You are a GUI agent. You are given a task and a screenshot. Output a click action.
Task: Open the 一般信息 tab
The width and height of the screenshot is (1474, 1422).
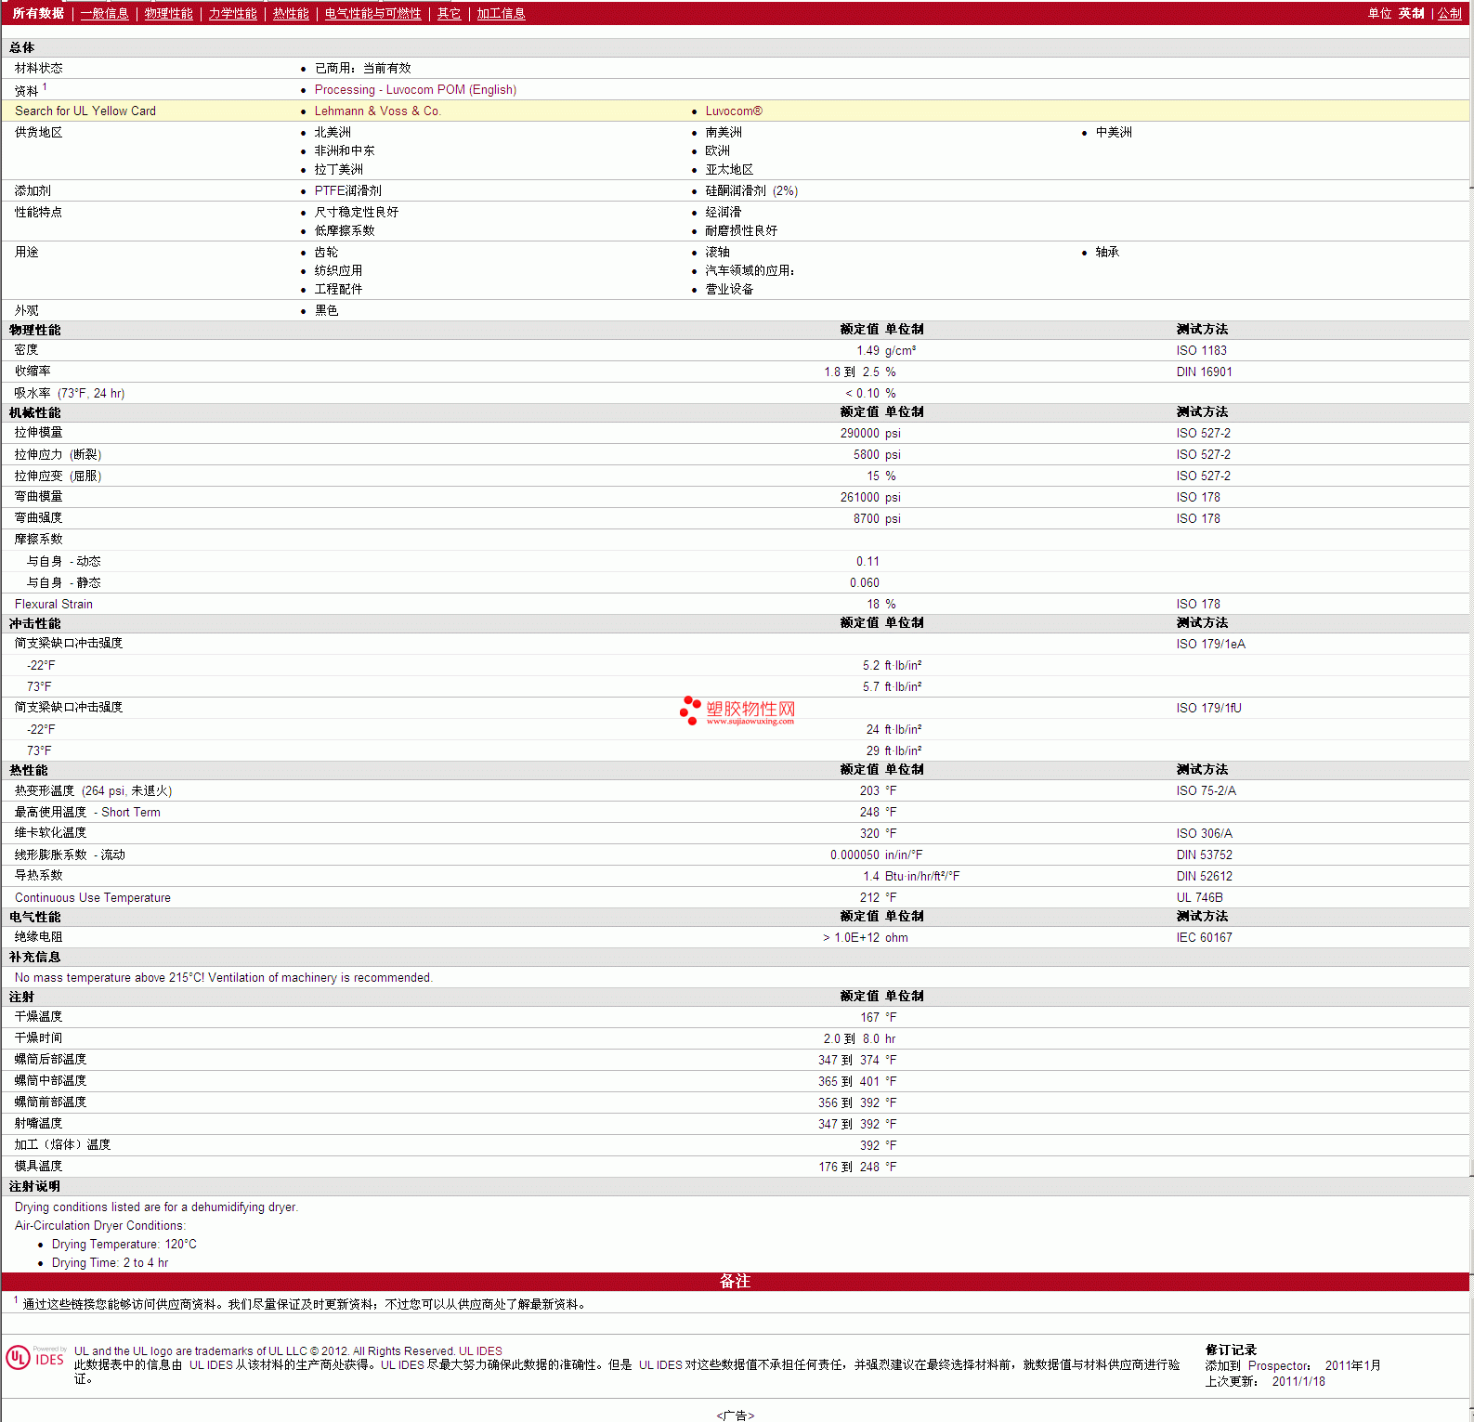point(104,13)
